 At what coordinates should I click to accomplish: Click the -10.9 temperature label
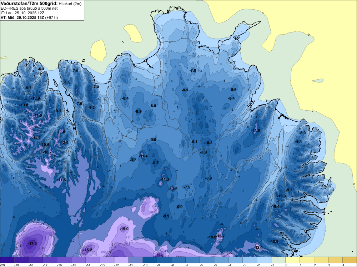click(x=35, y=98)
